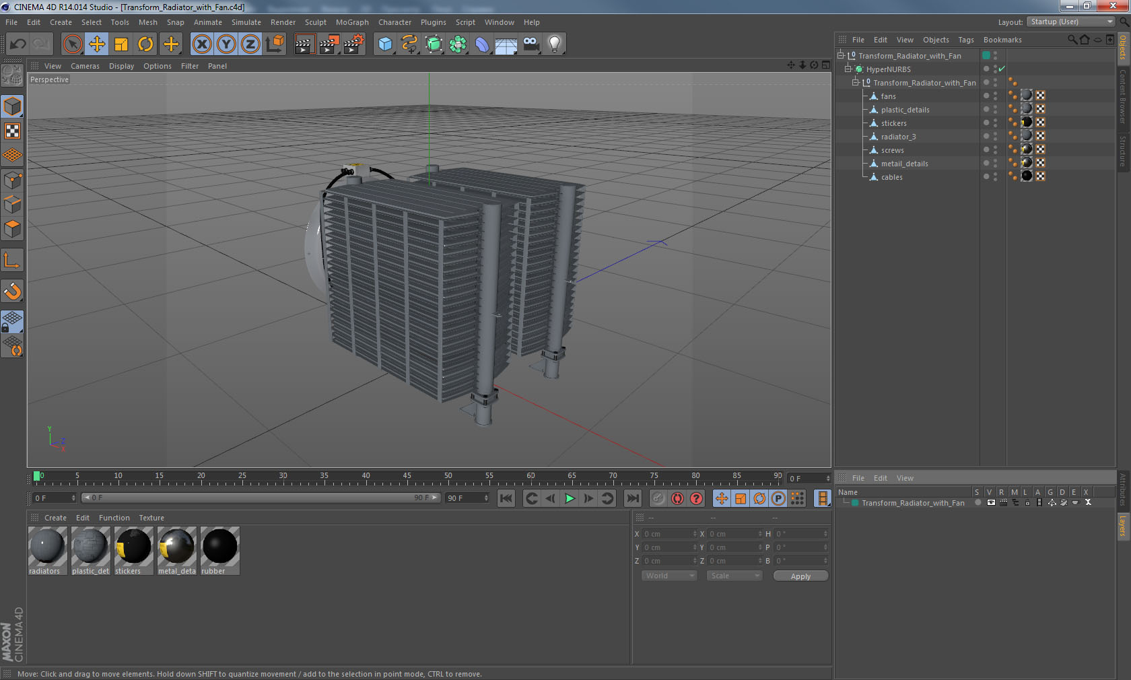
Task: Open the Array modeling objects icon
Action: (x=458, y=44)
